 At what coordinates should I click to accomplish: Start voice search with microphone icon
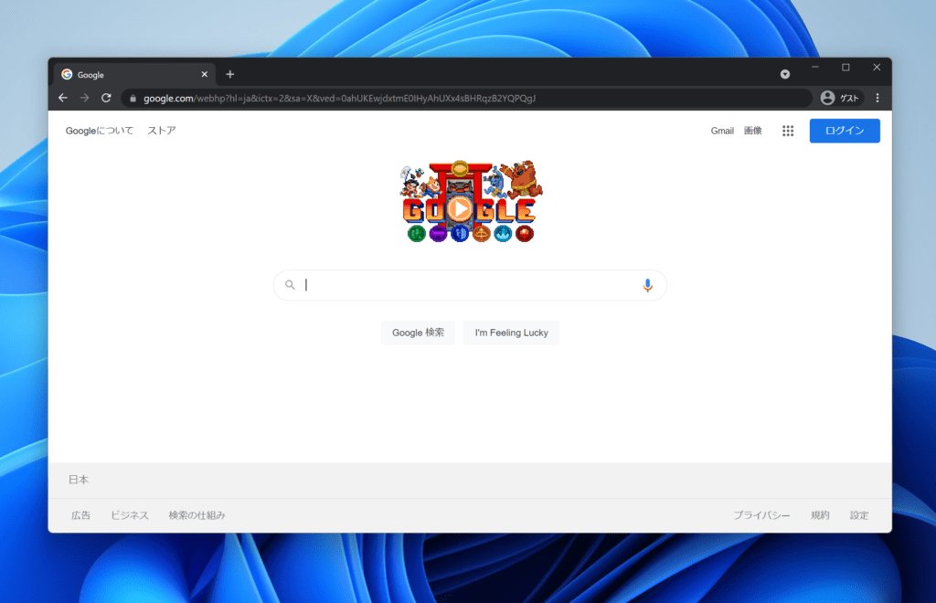pos(648,285)
